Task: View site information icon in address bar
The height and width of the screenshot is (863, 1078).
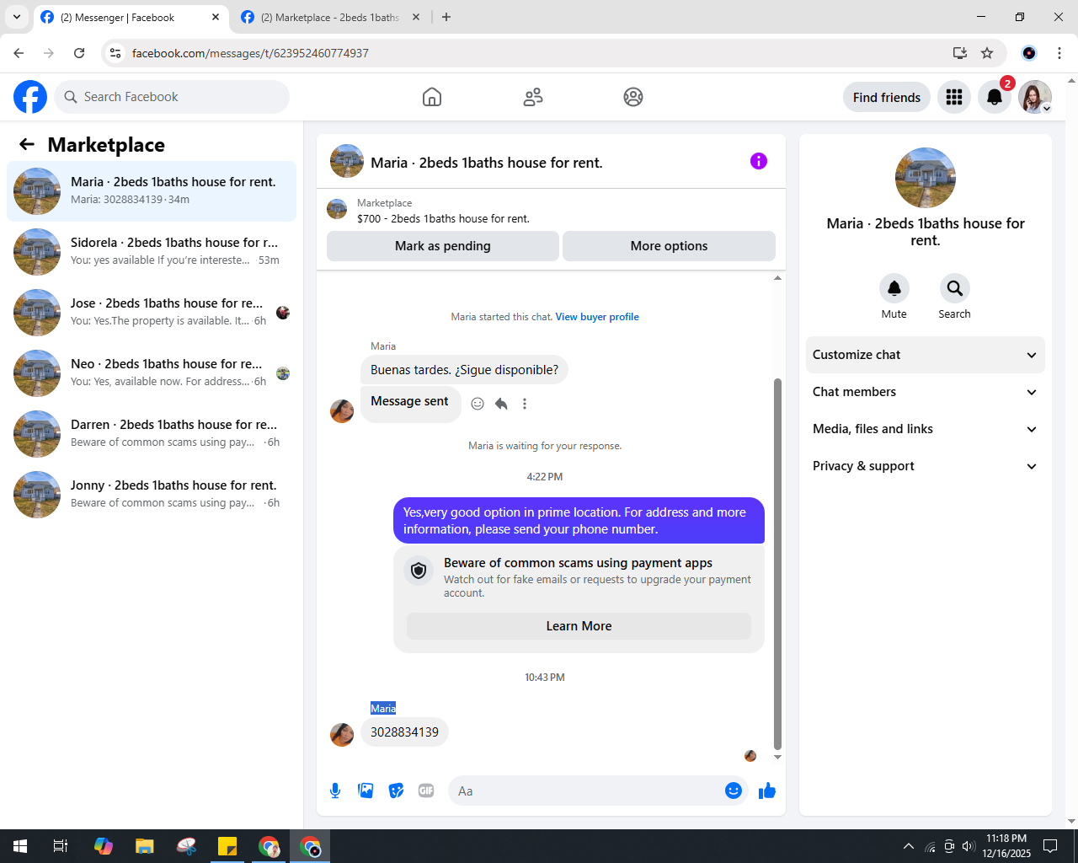Action: pos(115,53)
